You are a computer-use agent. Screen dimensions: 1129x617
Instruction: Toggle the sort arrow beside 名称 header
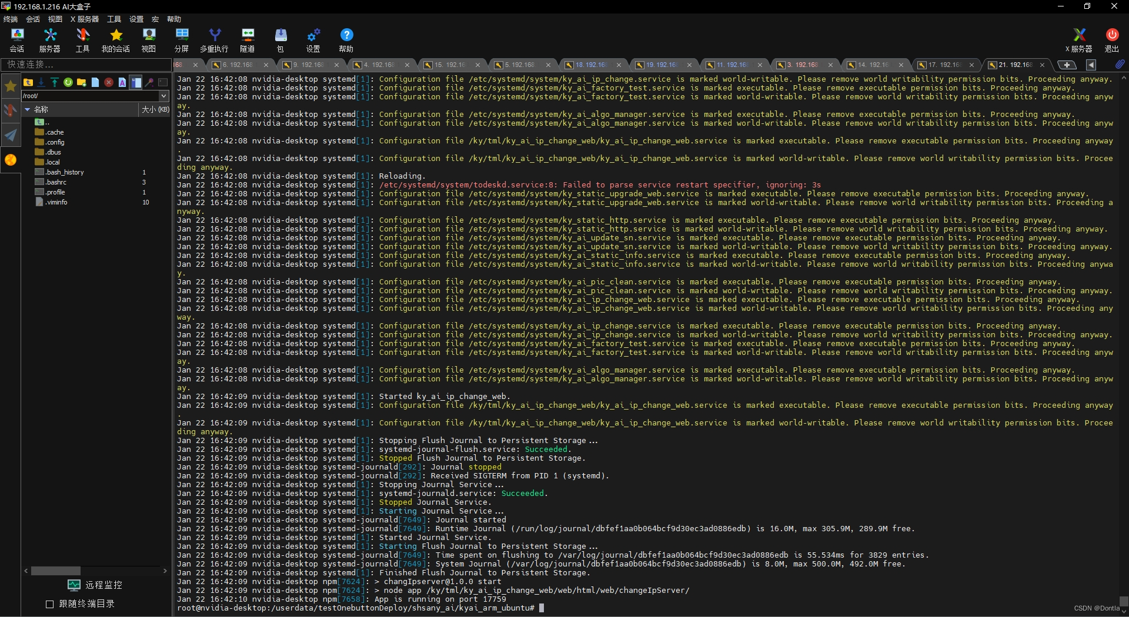27,109
